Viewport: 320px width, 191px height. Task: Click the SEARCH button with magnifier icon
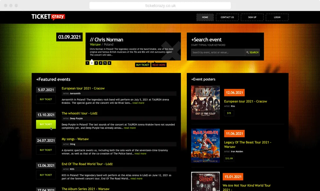(x=252, y=53)
